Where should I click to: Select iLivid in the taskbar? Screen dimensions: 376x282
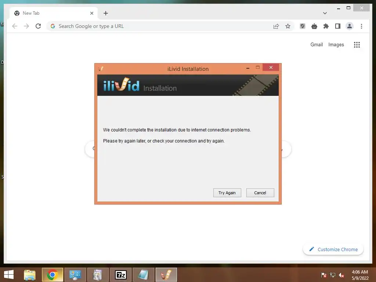click(166, 275)
